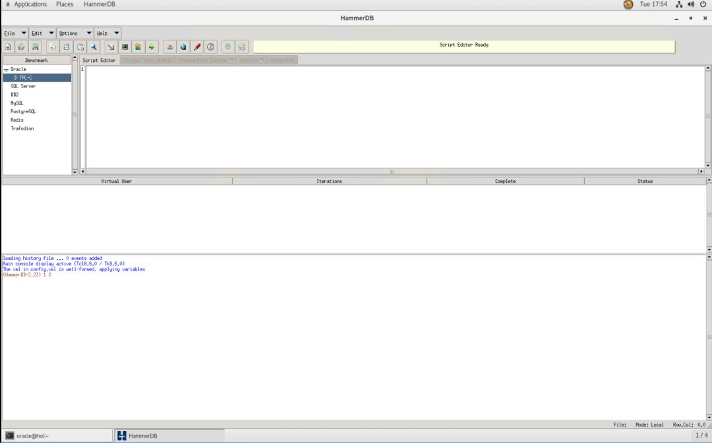The width and height of the screenshot is (712, 443).
Task: Click the power icon in top bar
Action: [x=703, y=4]
